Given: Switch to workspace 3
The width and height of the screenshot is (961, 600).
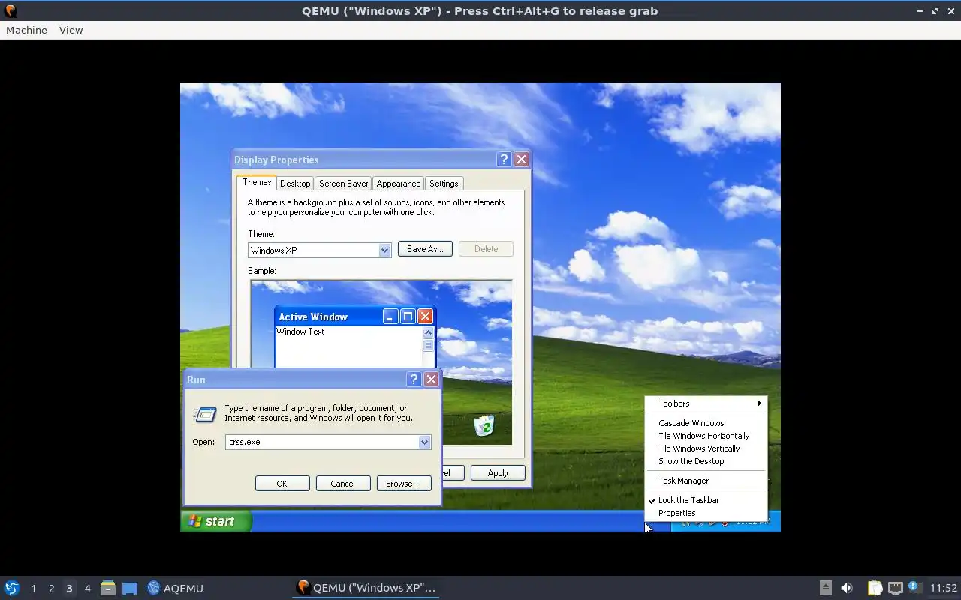Looking at the screenshot, I should click(x=69, y=589).
